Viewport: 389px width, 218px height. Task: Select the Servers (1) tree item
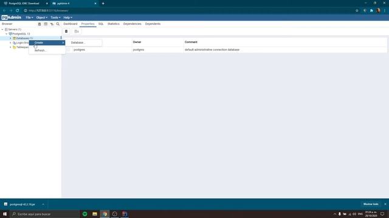[x=15, y=30]
